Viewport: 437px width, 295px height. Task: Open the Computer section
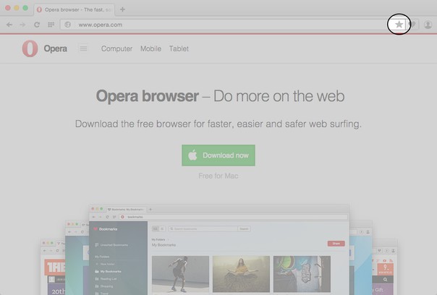[x=116, y=48]
